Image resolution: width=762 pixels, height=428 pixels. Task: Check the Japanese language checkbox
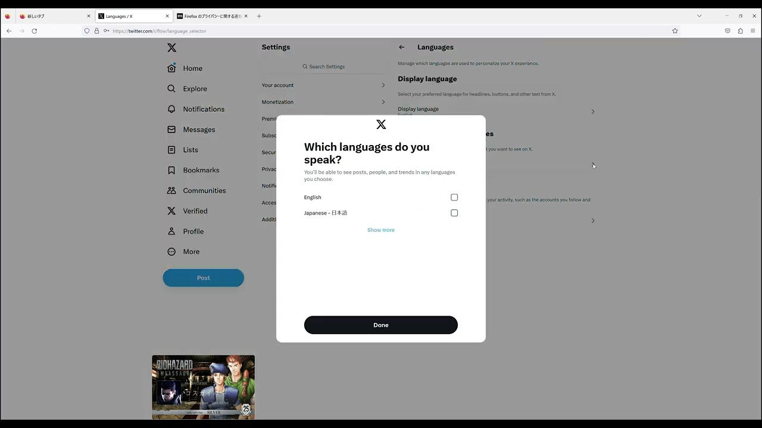(x=454, y=213)
